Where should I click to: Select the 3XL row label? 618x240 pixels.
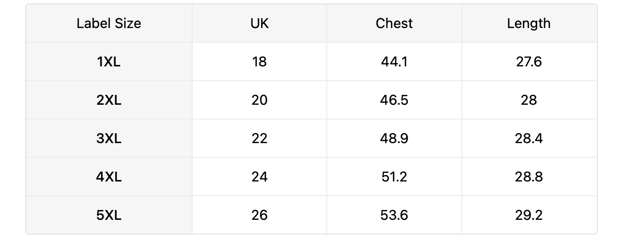pos(109,138)
